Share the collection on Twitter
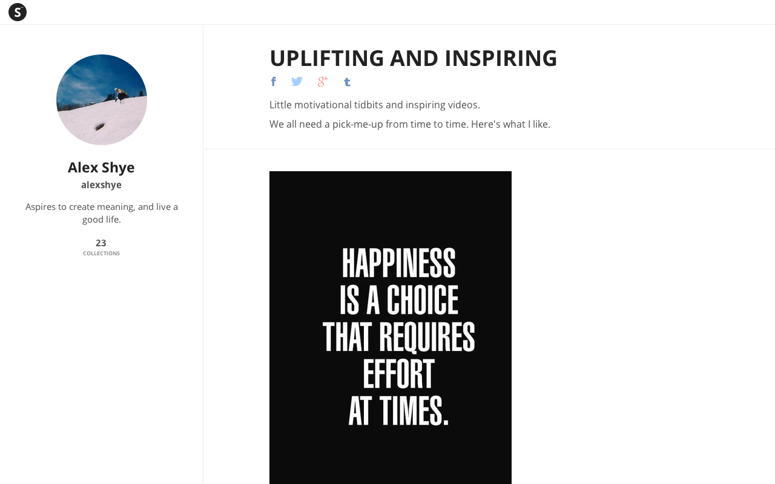 tap(297, 82)
